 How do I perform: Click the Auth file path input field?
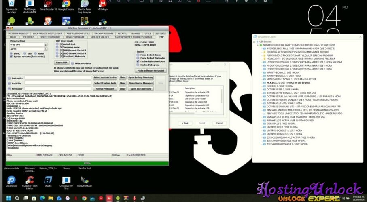click(58, 83)
